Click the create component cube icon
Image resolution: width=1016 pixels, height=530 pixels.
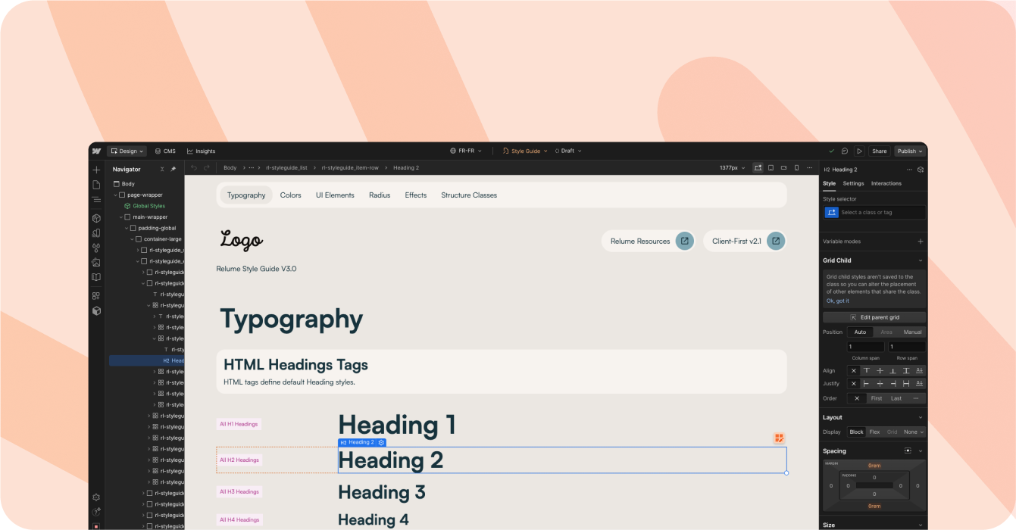pyautogui.click(x=921, y=170)
